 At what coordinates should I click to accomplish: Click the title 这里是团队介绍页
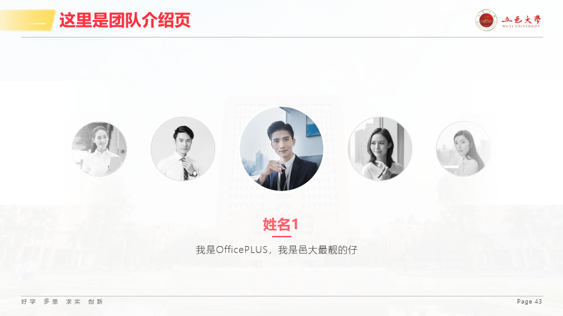point(124,20)
